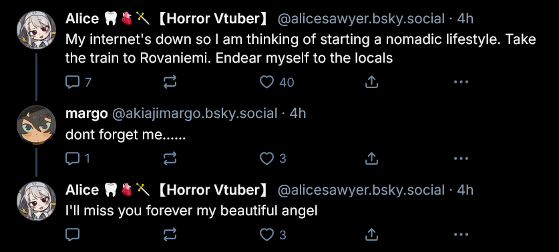Visit @akiajimargo.bsky.social handle link
The width and height of the screenshot is (559, 252).
tap(194, 113)
